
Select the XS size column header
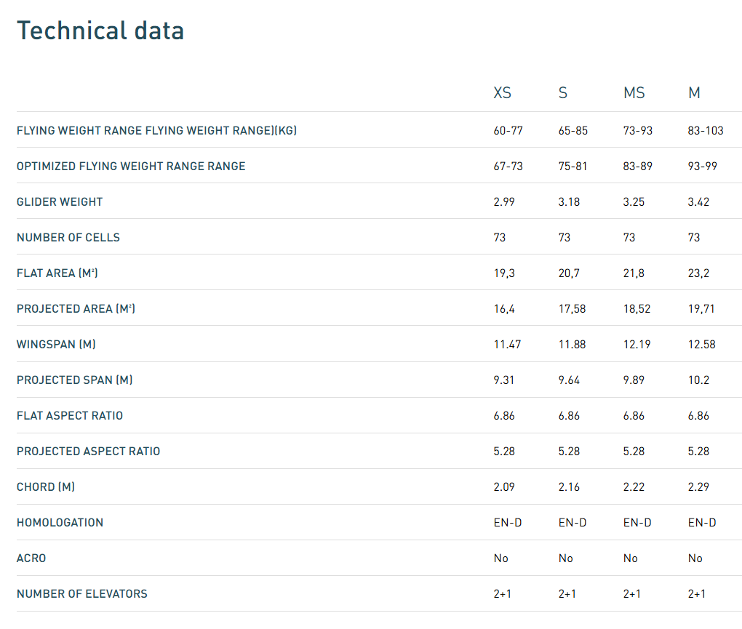[x=502, y=93]
